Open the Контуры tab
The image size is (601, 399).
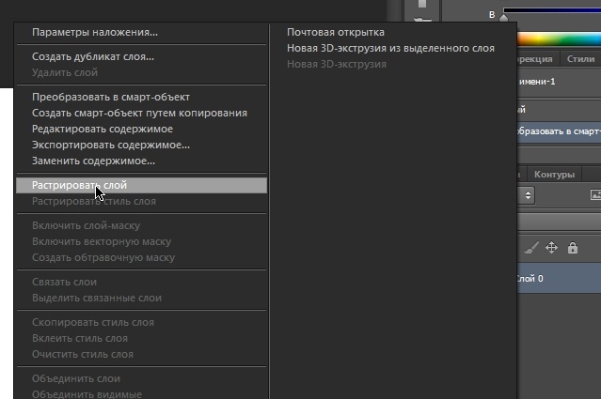tap(554, 175)
